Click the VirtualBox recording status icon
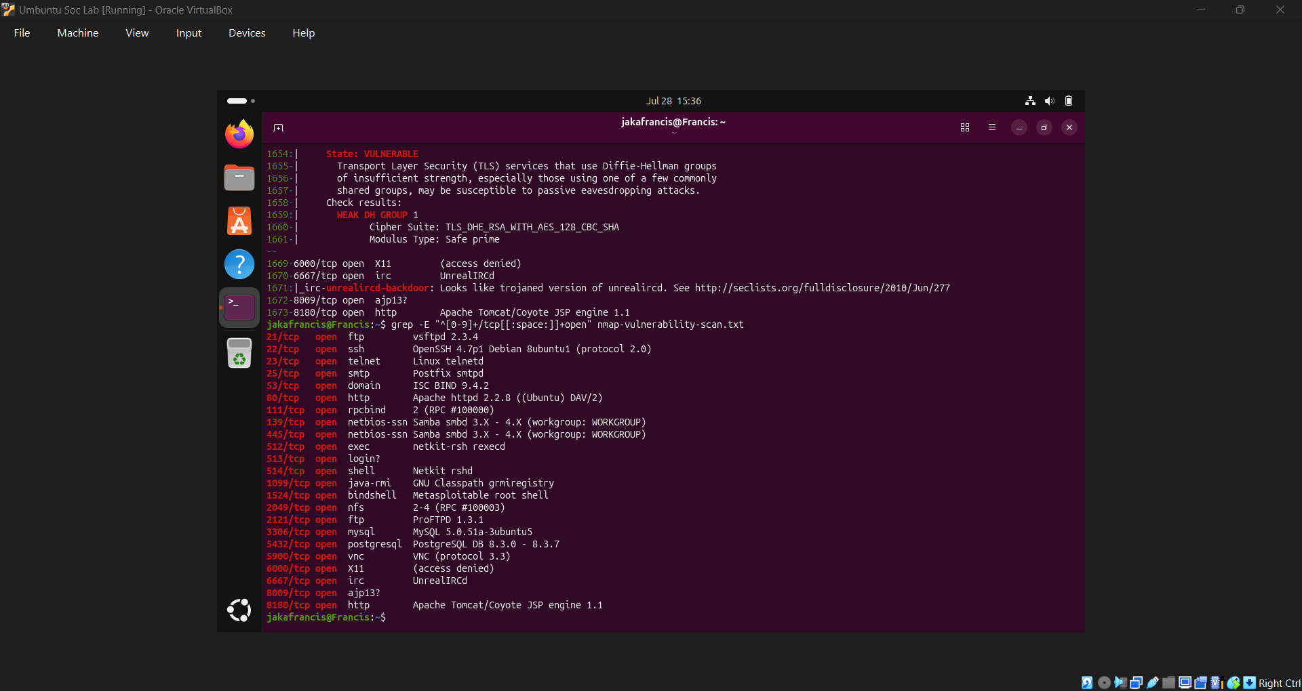The image size is (1302, 691). (x=1201, y=683)
